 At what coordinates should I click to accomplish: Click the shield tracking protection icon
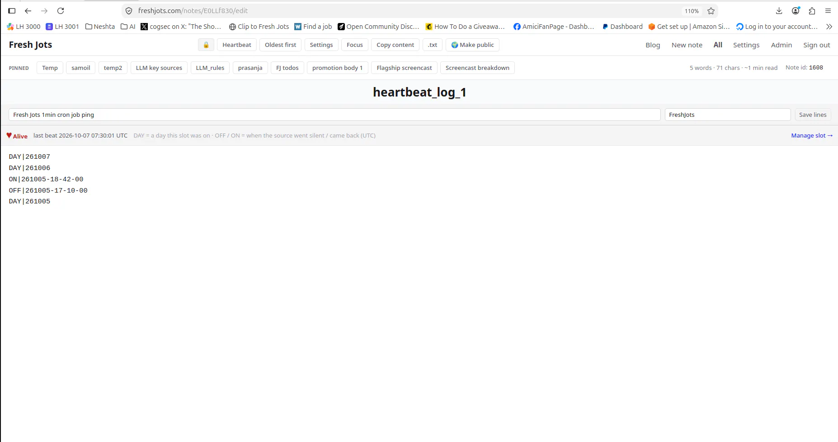click(x=129, y=11)
